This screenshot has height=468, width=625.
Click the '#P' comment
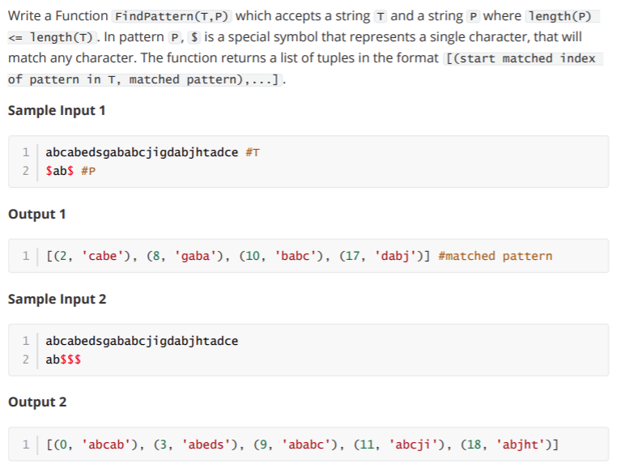click(x=88, y=171)
